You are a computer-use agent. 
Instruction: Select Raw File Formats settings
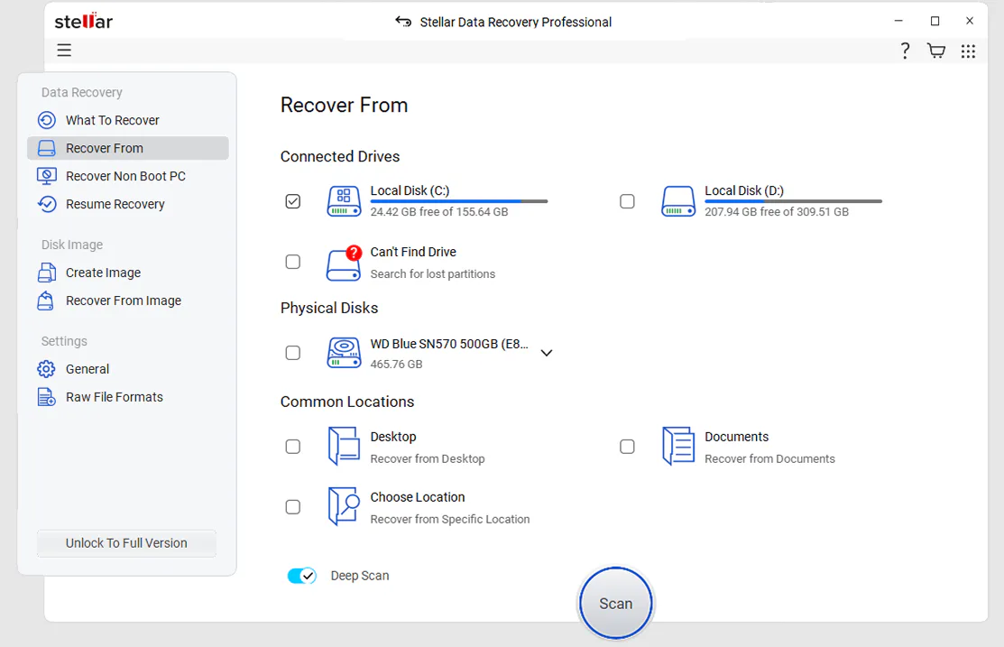[x=114, y=397]
